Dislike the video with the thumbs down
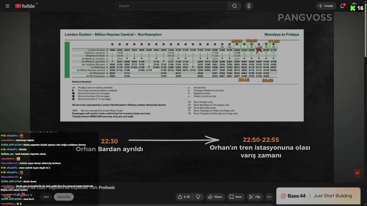The height and width of the screenshot is (206, 367). [198, 197]
